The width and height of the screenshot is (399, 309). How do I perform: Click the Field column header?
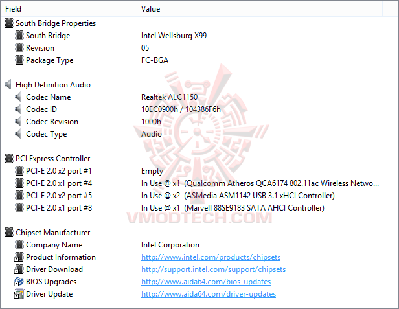click(x=69, y=9)
